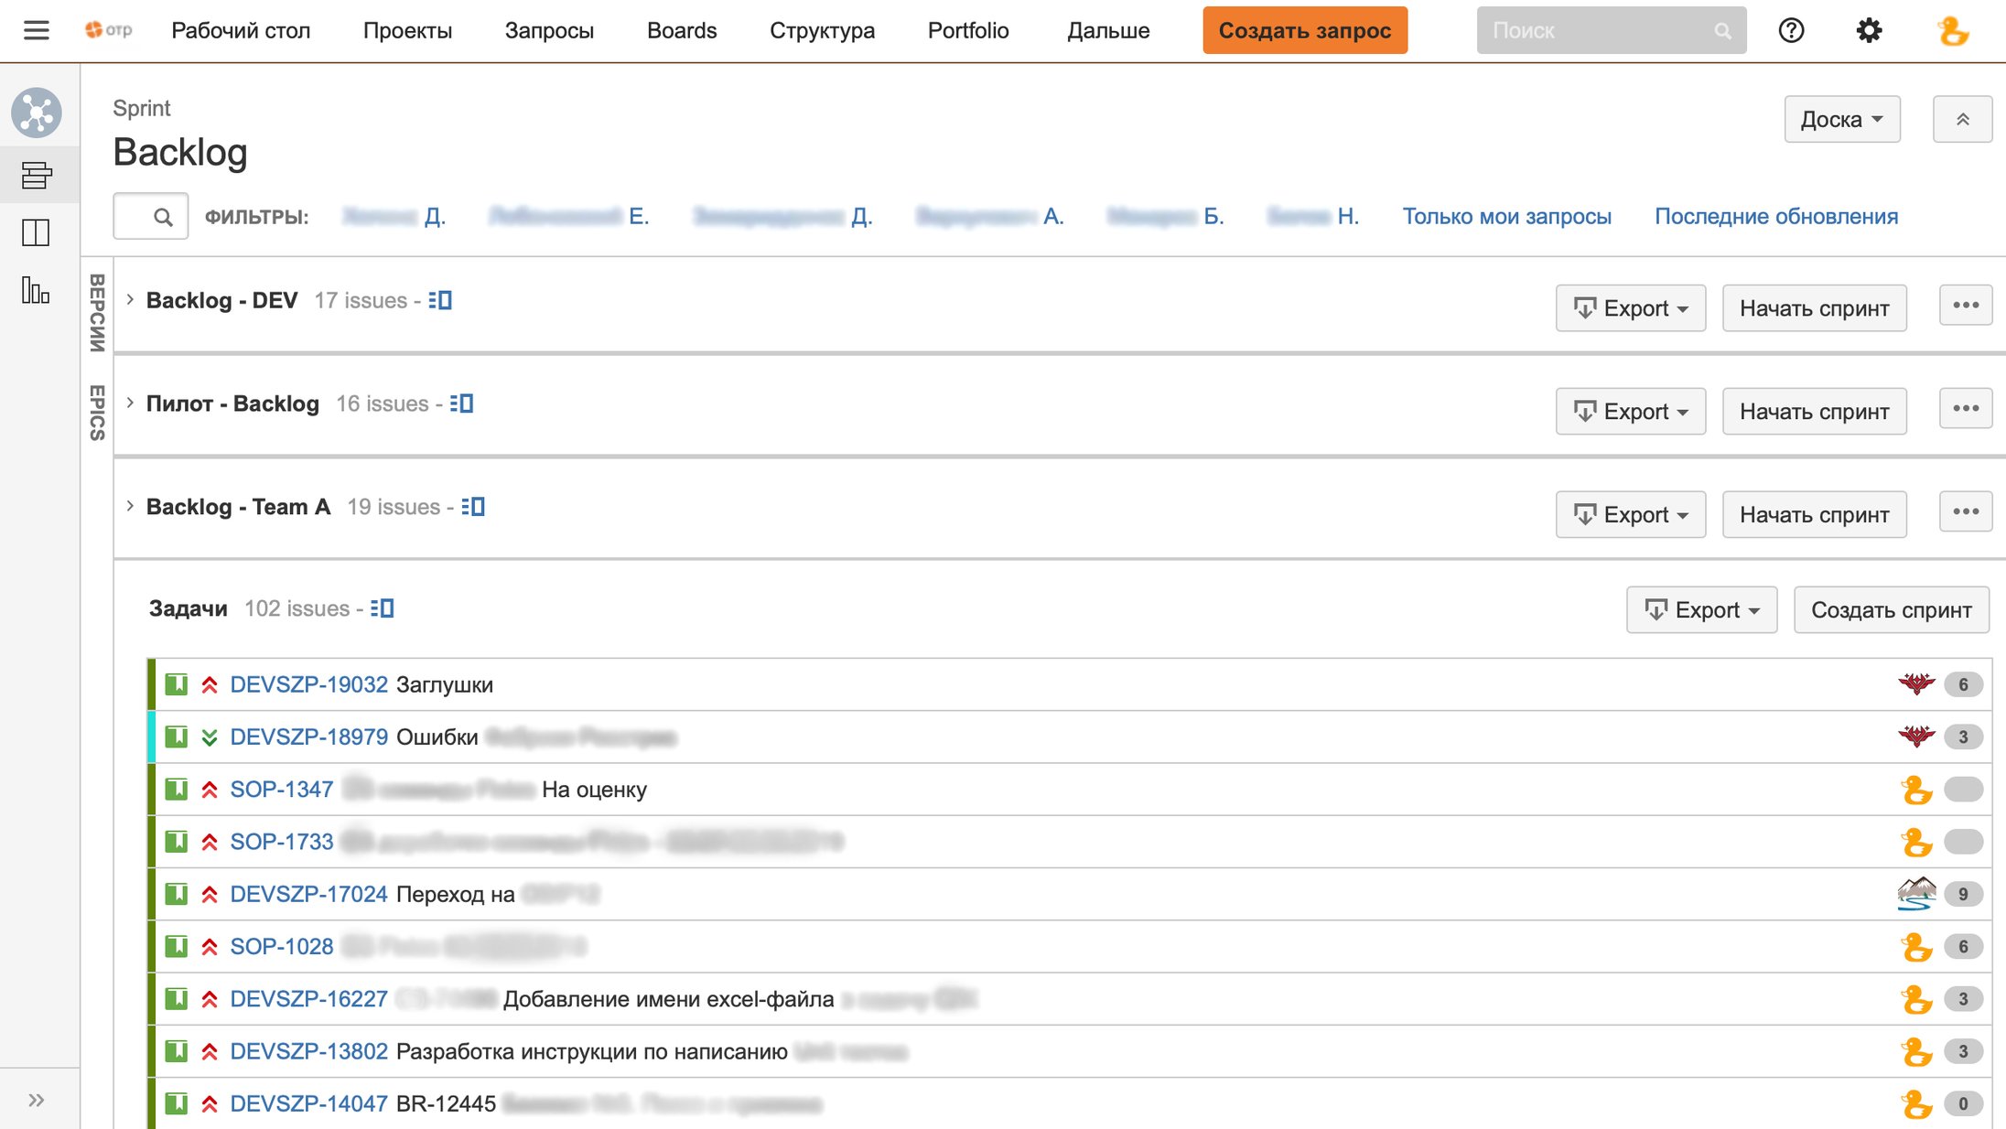This screenshot has height=1129, width=2006.
Task: Open the Доска dropdown
Action: pyautogui.click(x=1841, y=119)
